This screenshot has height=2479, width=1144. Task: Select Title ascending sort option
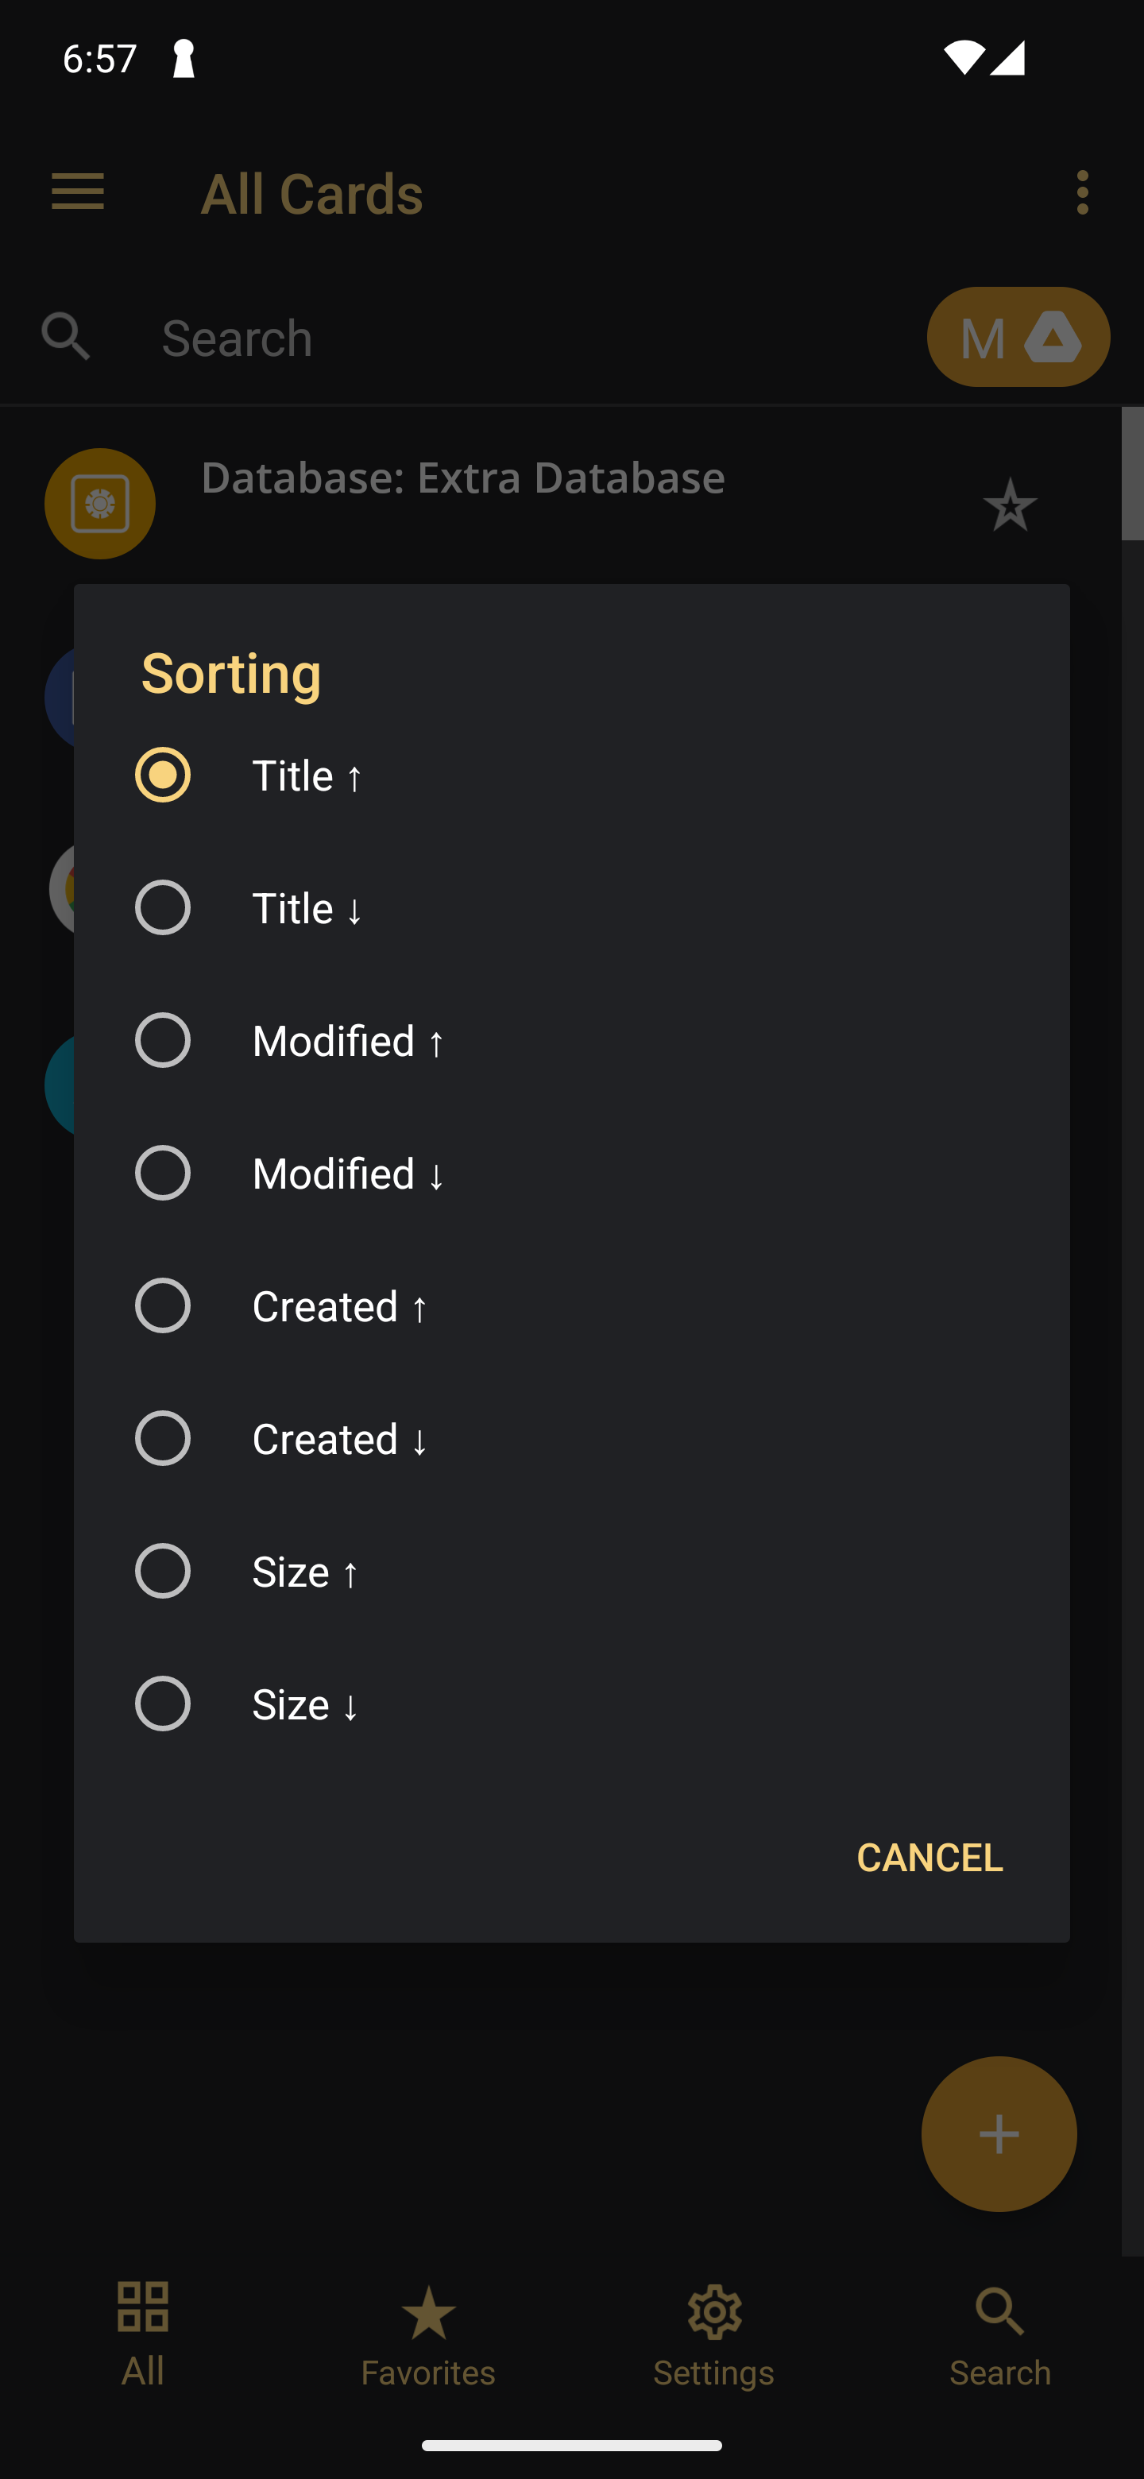(571, 775)
